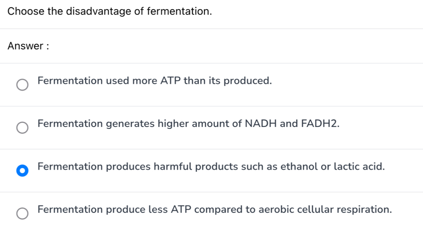Image resolution: width=423 pixels, height=232 pixels.
Task: Click the ATP usage answer text
Action: (x=155, y=81)
